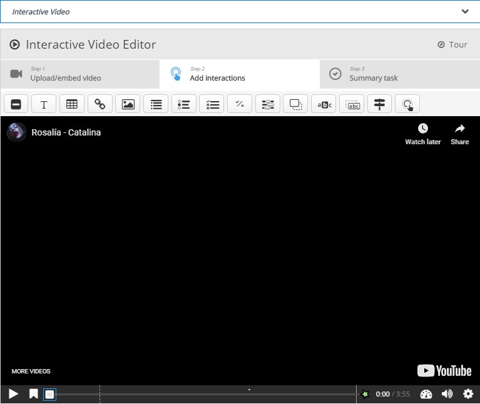Insert a Crossroads interaction
The image size is (480, 404).
click(x=379, y=104)
